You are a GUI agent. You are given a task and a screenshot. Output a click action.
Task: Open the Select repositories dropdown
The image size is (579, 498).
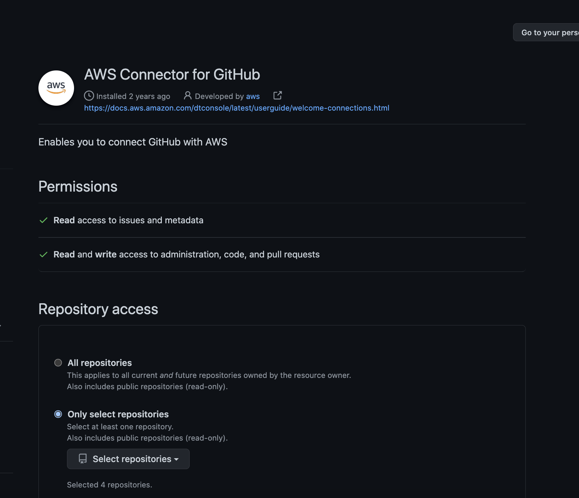[x=128, y=459]
